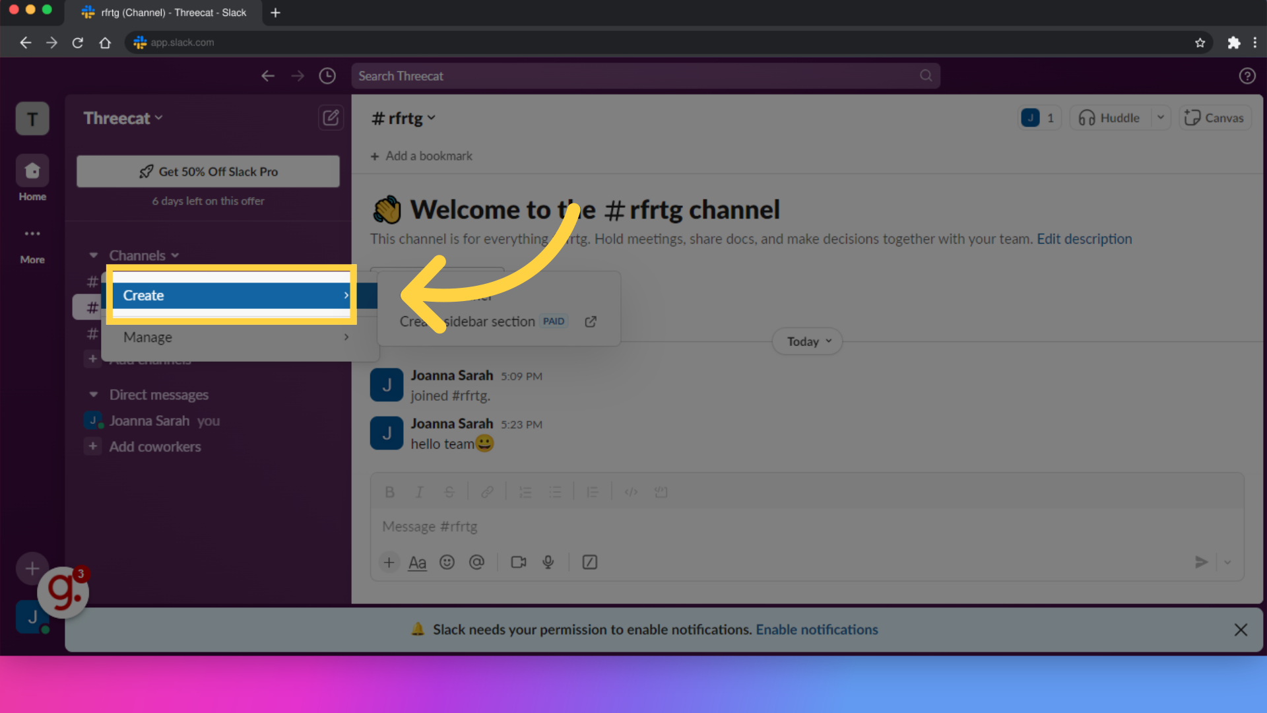1267x713 pixels.
Task: Toggle the Aa formatting display
Action: coord(417,562)
